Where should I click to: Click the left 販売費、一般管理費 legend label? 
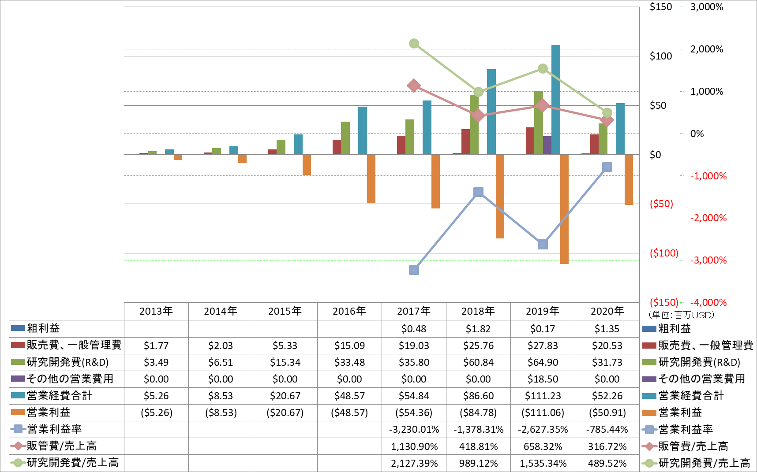74,345
